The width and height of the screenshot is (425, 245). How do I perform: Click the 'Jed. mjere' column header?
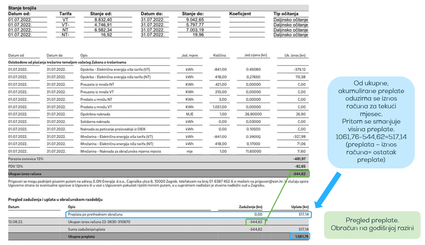pyautogui.click(x=190, y=55)
